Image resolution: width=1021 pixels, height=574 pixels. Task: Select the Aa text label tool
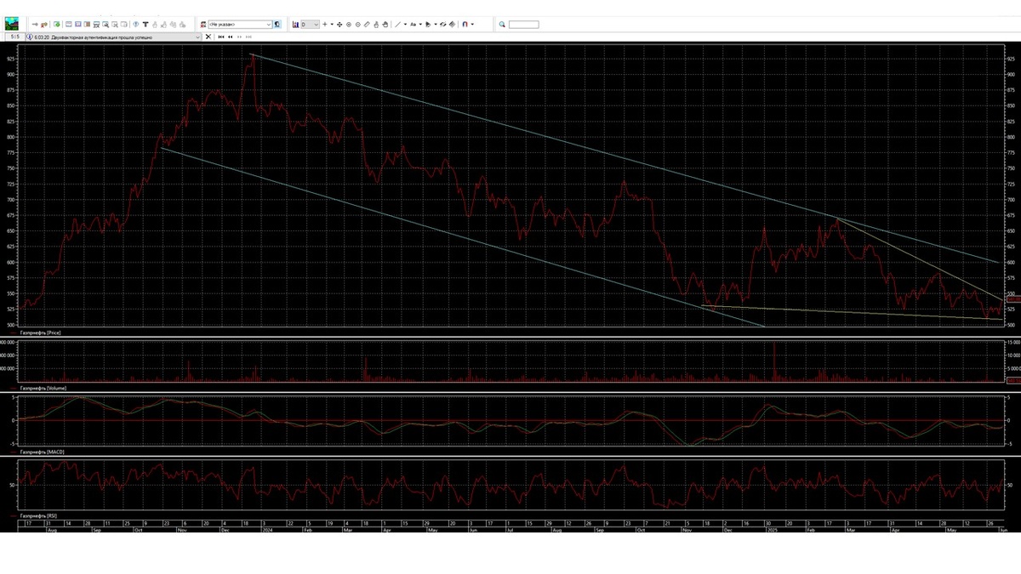point(414,25)
